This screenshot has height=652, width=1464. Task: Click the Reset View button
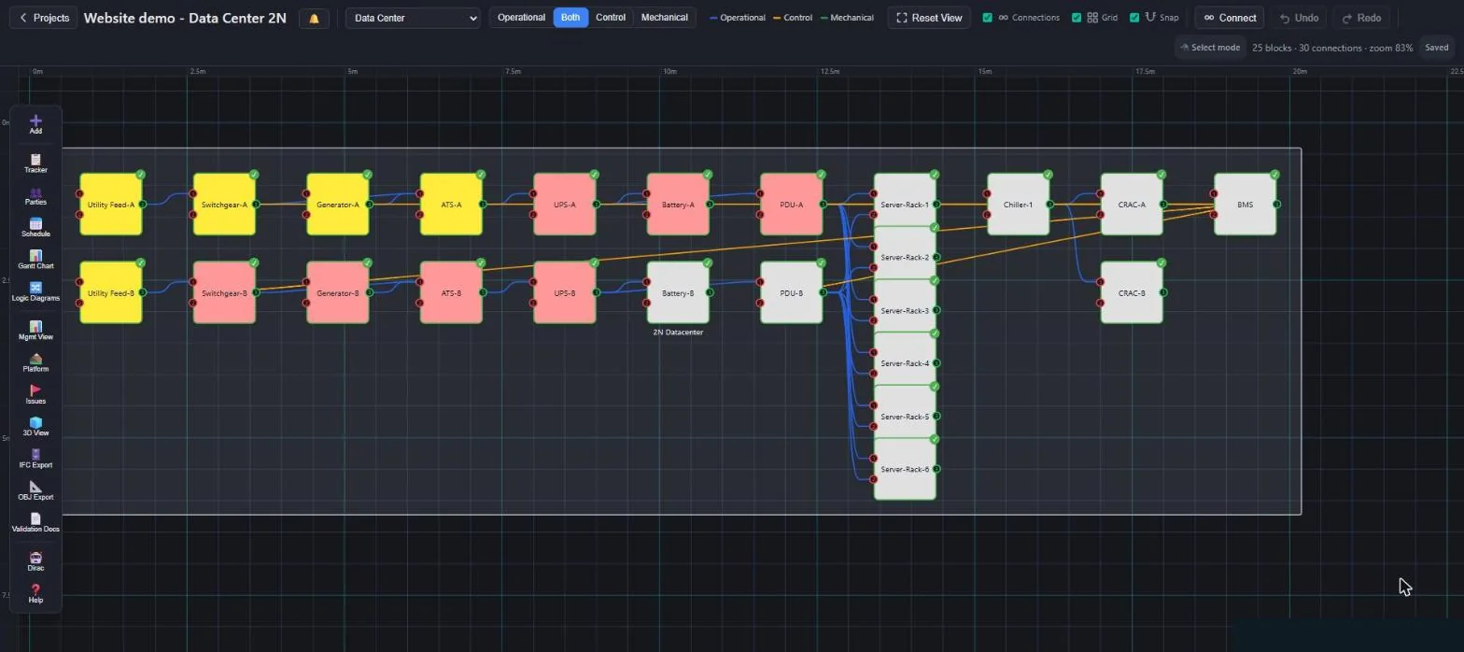point(929,18)
